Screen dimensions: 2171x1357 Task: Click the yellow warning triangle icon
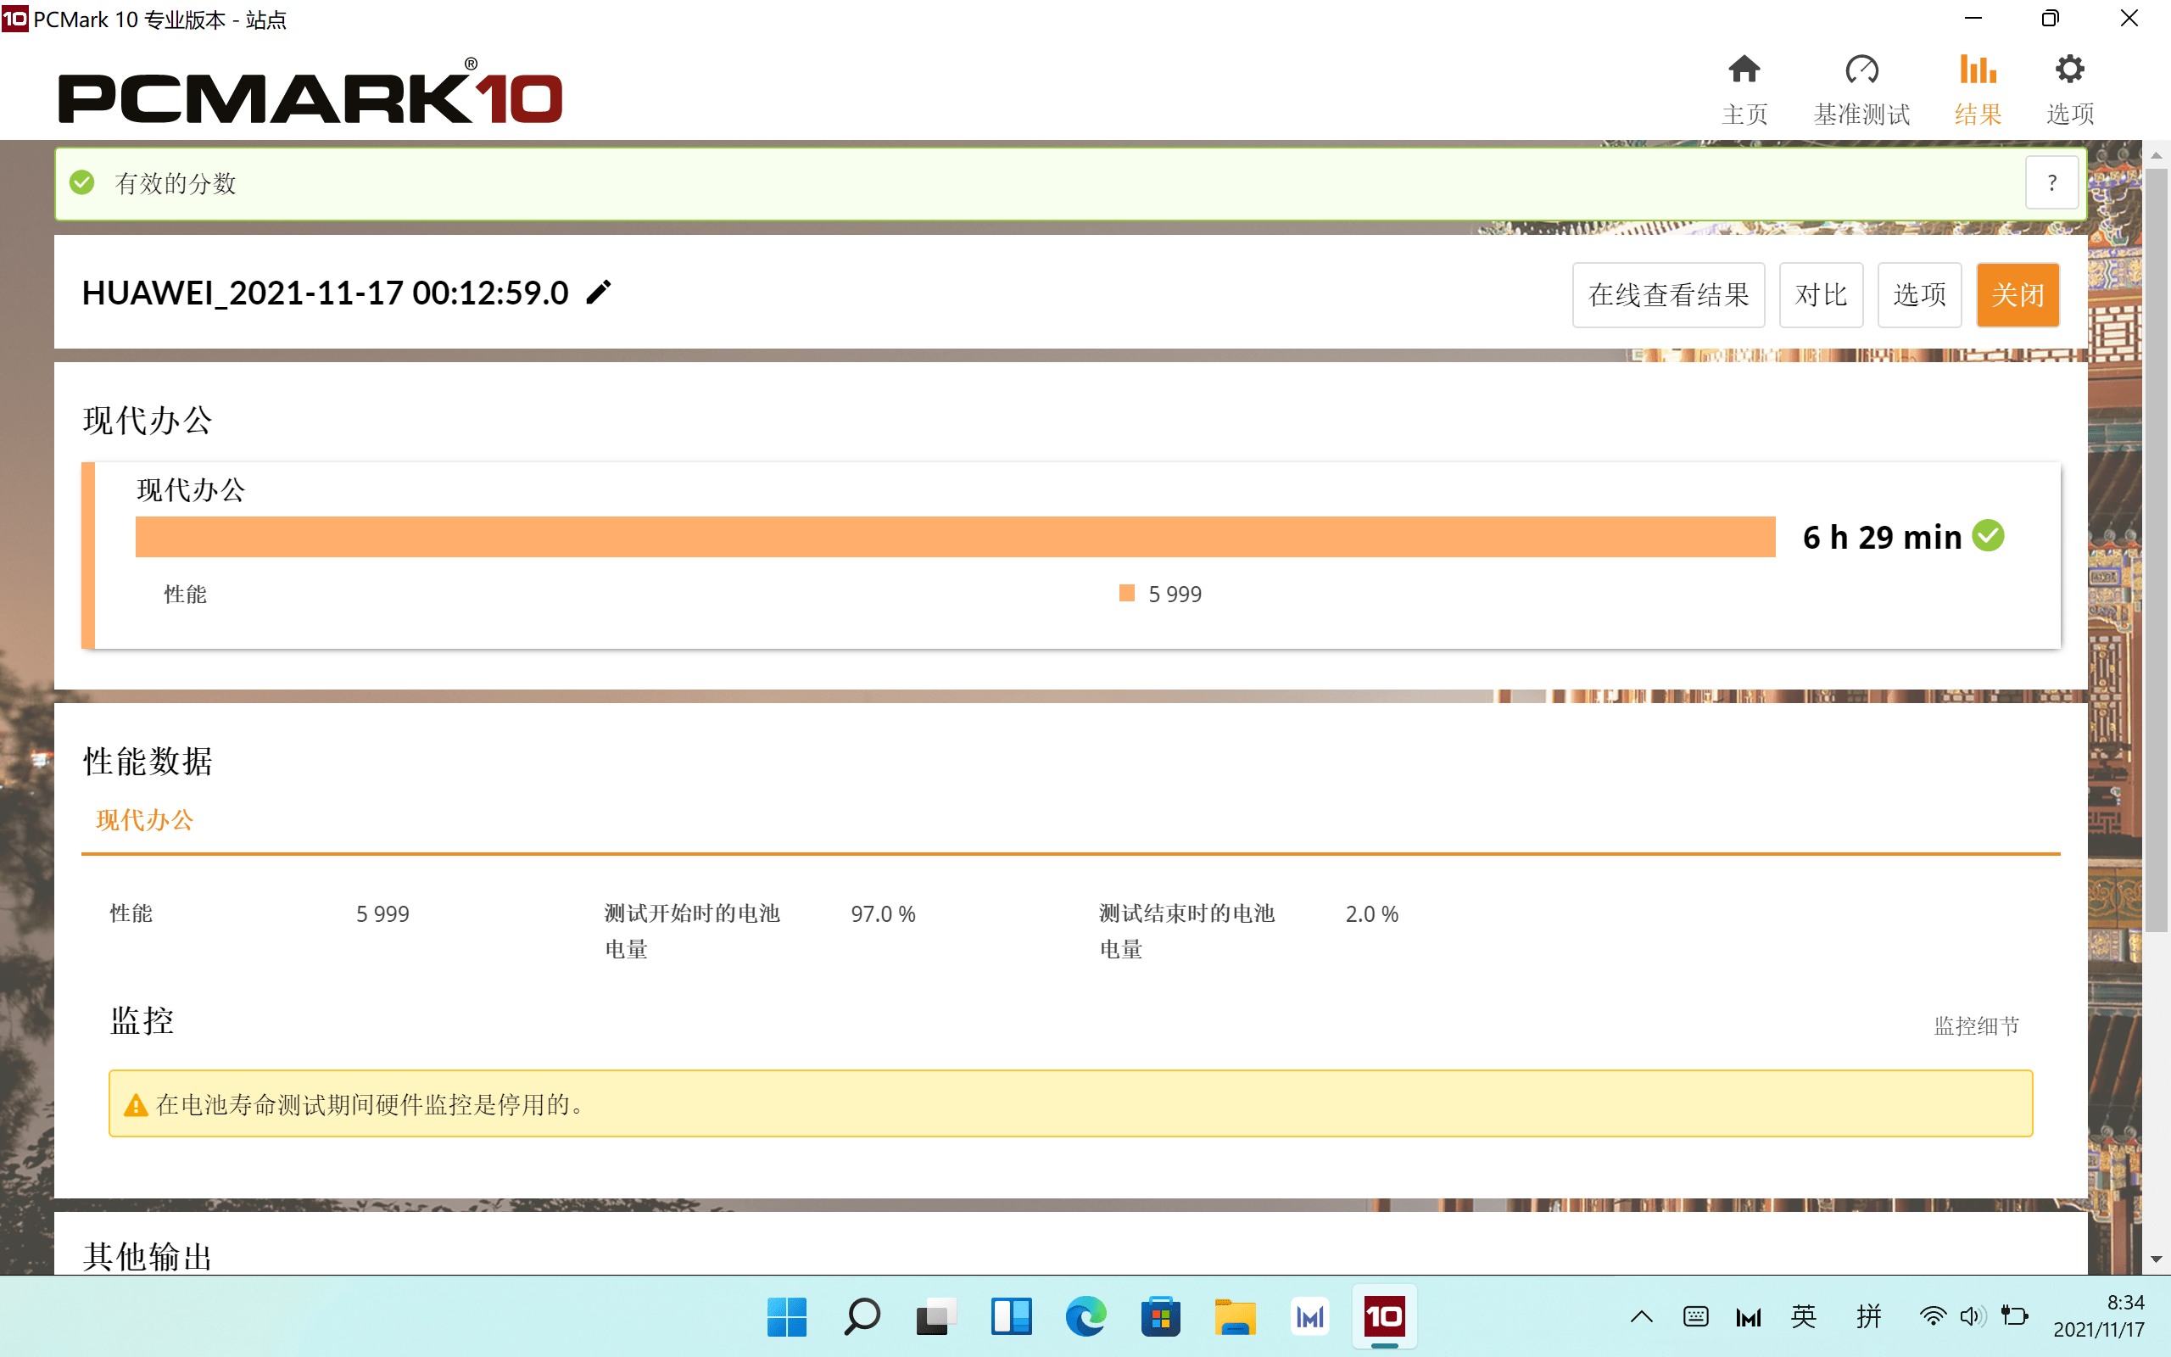[136, 1105]
